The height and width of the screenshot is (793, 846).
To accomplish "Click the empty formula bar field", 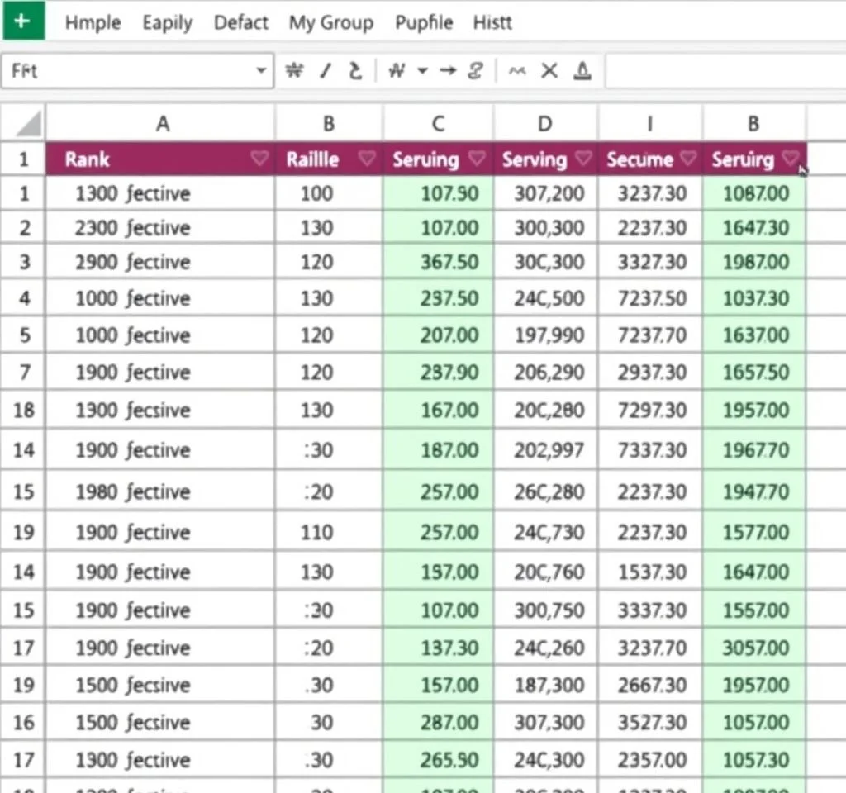I will point(723,71).
